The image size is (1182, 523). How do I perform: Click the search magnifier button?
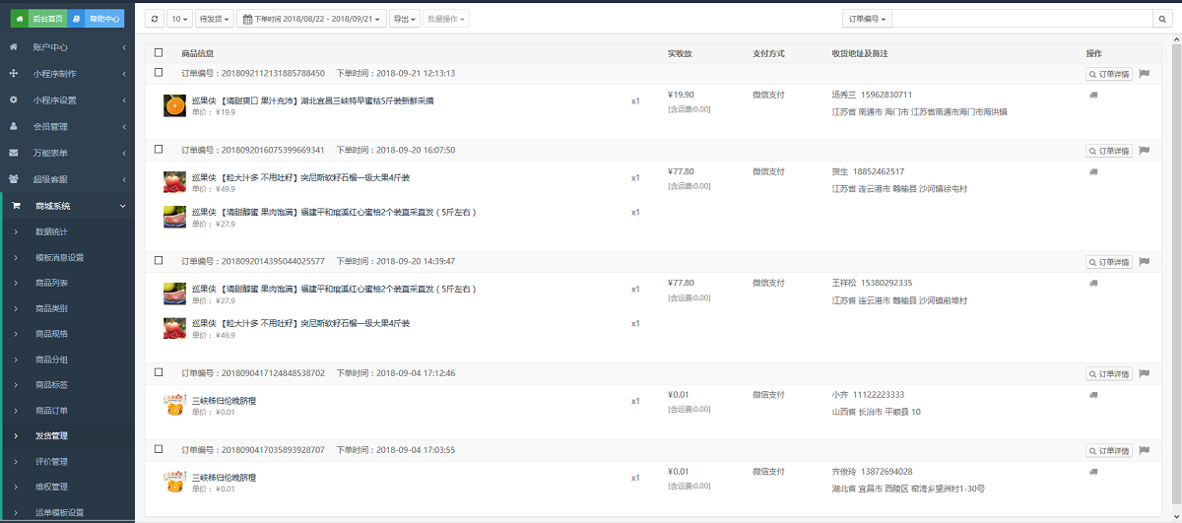coord(1162,19)
